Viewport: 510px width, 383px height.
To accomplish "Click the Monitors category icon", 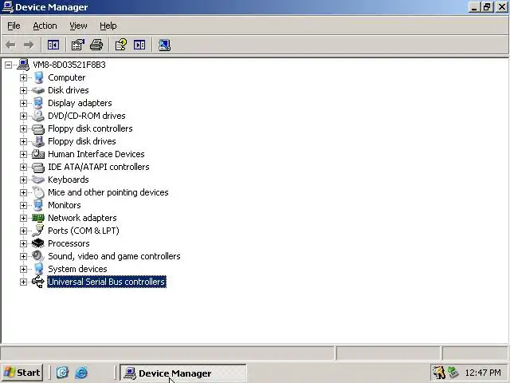I will [x=38, y=205].
